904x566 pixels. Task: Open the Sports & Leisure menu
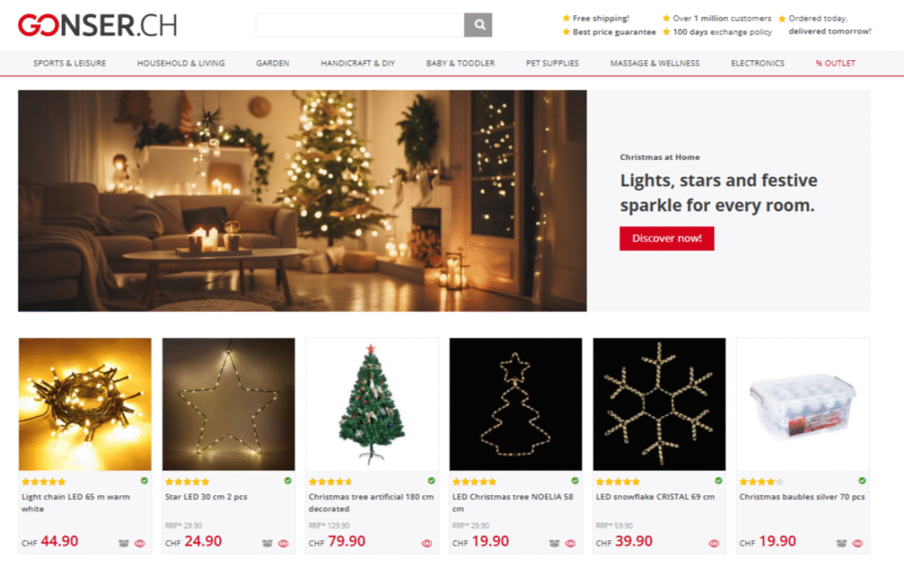[x=70, y=64]
